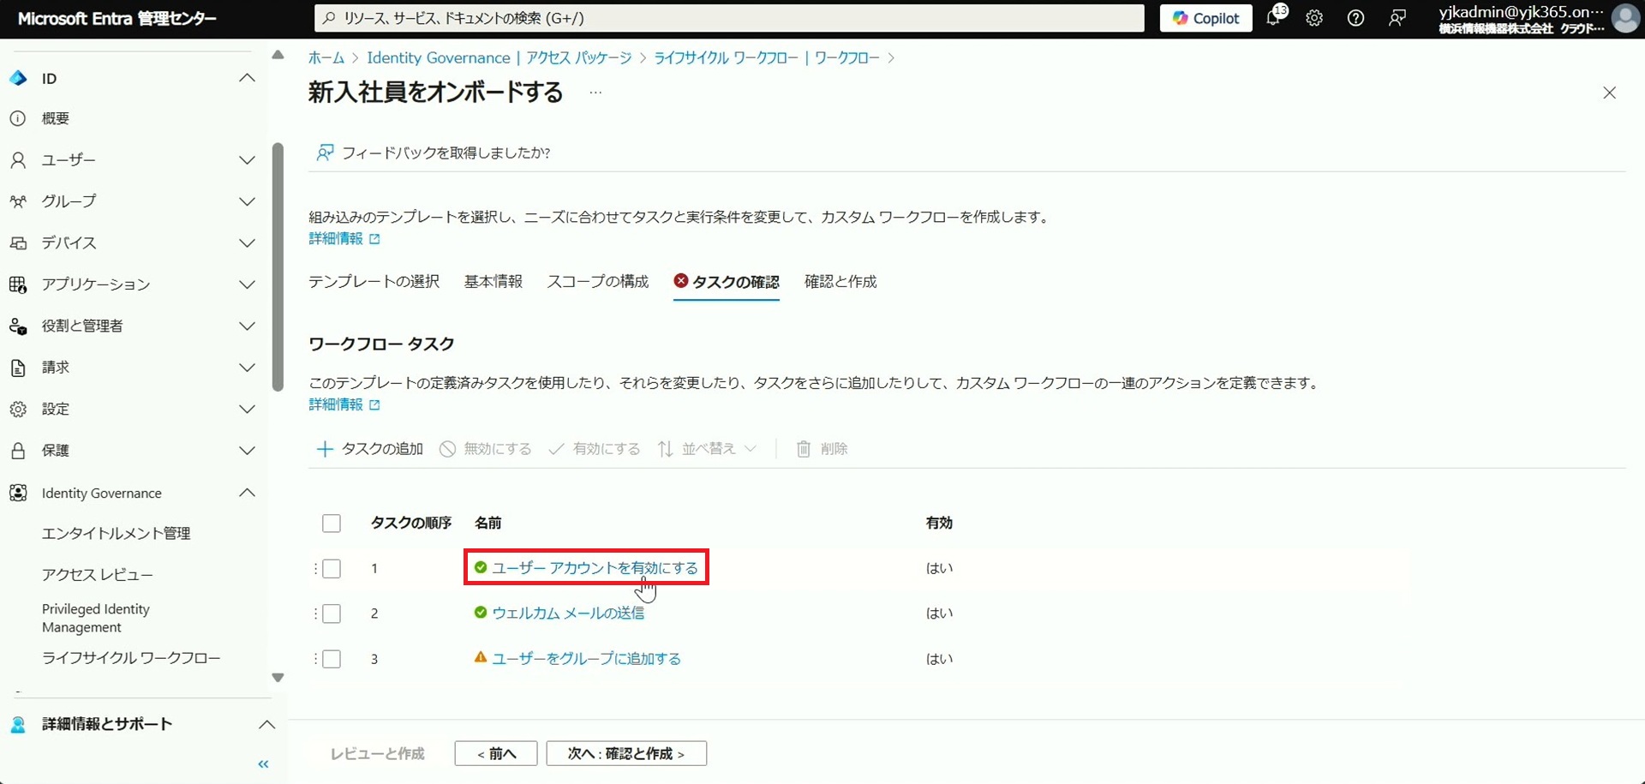Click the 設定 gear icon in sidebar
This screenshot has height=784, width=1645.
[18, 410]
